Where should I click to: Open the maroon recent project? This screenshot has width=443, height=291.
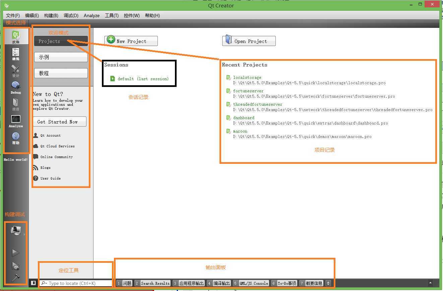240,131
